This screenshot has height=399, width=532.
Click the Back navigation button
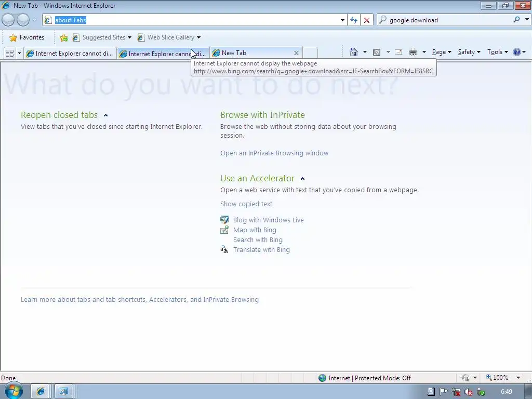click(x=8, y=20)
